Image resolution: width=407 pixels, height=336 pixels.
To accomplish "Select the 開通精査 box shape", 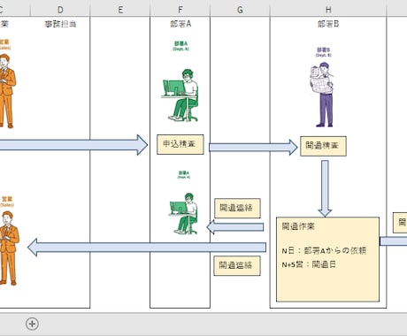I will pyautogui.click(x=323, y=146).
